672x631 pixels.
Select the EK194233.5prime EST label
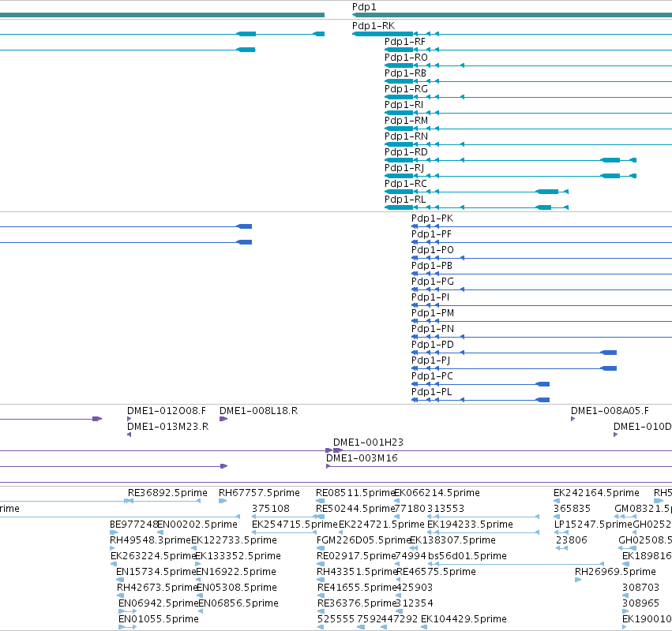[470, 525]
